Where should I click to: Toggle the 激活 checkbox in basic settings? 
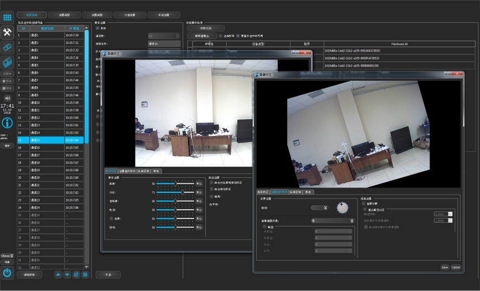coord(98,28)
